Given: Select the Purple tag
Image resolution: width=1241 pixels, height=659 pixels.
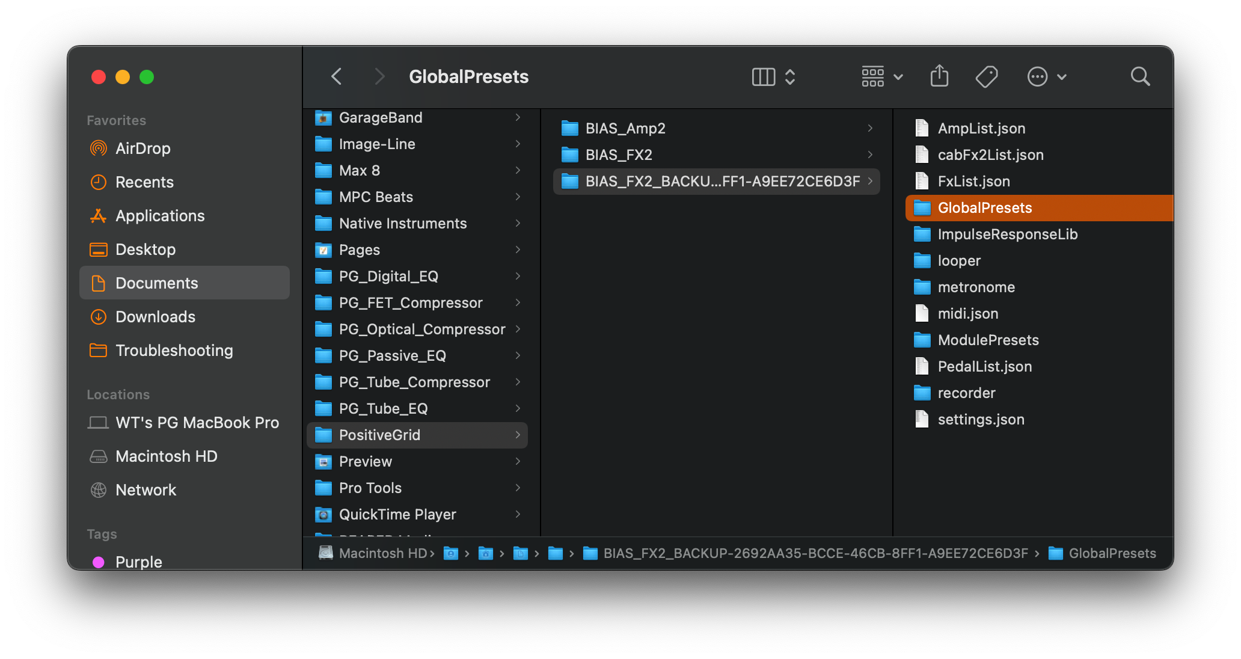Looking at the screenshot, I should click(x=185, y=562).
